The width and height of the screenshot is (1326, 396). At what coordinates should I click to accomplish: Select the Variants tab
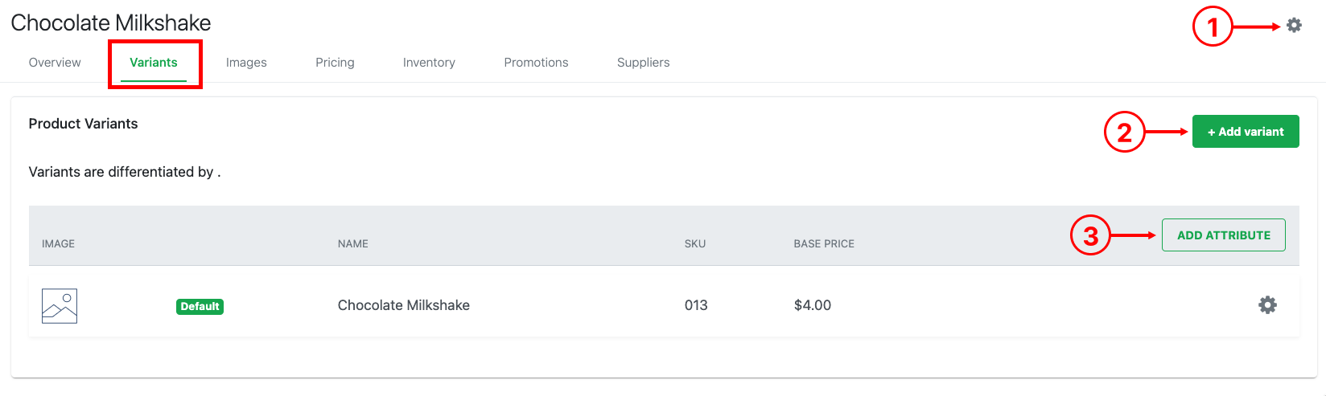(x=154, y=63)
